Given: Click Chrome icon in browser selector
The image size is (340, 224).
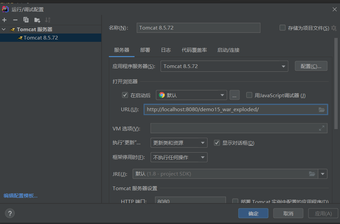Looking at the screenshot, I should point(162,95).
